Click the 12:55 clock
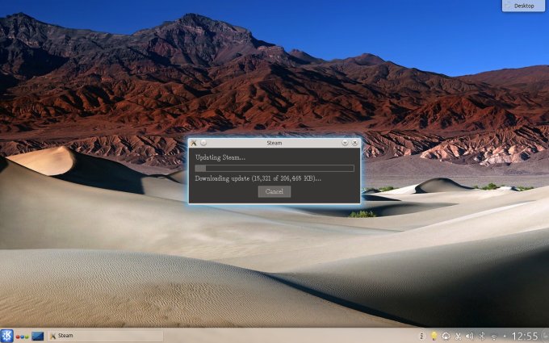Screen dimensions: 549x343 point(525,337)
